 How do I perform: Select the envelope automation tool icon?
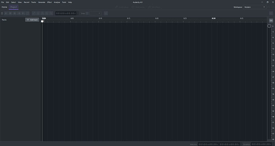pos(34,13)
